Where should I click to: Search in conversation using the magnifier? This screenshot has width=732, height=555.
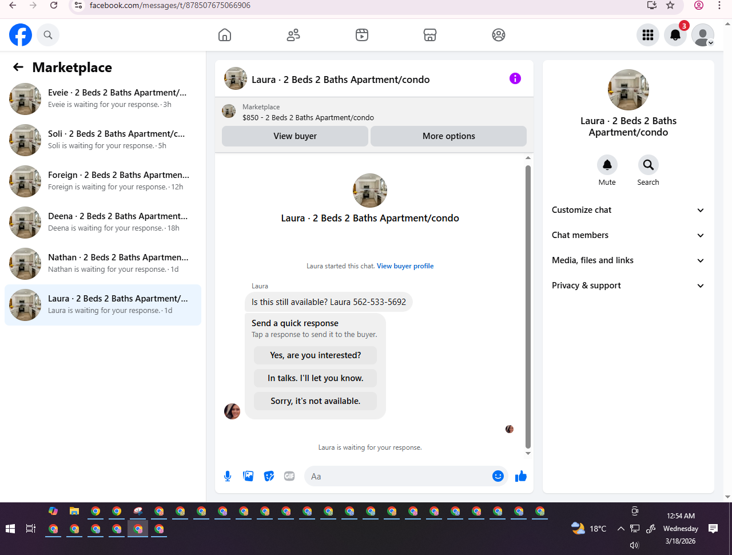click(x=649, y=165)
